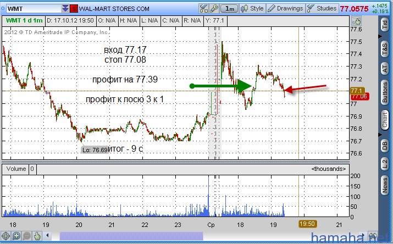Collapse the side panel arrow near T&S
The width and height of the screenshot is (393, 244).
coord(380,37)
